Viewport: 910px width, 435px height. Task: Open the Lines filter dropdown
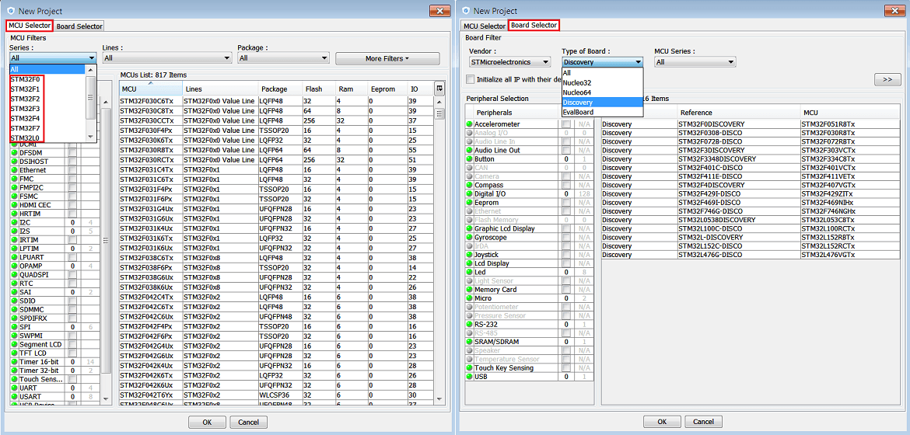pyautogui.click(x=166, y=58)
